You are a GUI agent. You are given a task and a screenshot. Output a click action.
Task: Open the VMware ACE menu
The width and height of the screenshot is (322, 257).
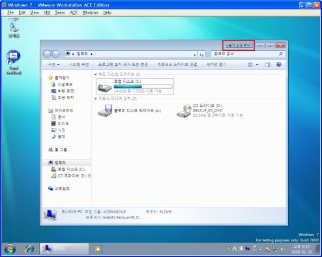pyautogui.click(x=74, y=12)
